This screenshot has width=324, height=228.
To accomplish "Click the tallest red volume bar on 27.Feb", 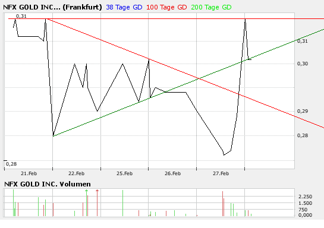I will click(223, 204).
